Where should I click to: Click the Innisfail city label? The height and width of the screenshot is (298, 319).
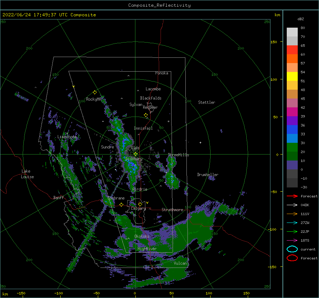[x=143, y=128]
